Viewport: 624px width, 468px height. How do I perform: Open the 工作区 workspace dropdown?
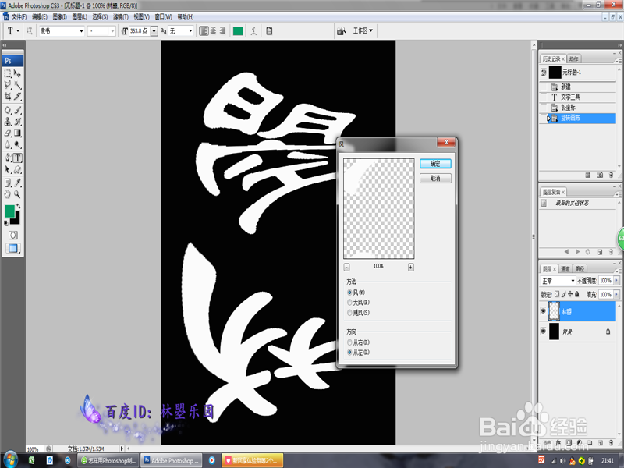coord(363,30)
